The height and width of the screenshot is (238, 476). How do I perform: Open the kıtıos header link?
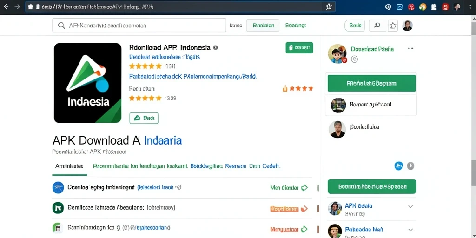(236, 26)
